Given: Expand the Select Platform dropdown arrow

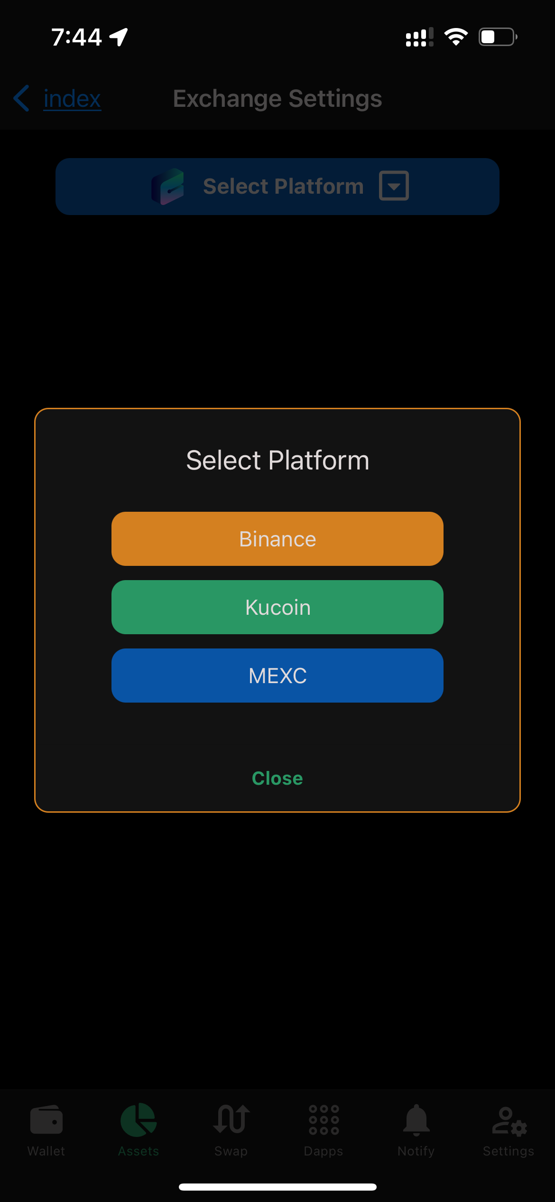Looking at the screenshot, I should tap(394, 186).
